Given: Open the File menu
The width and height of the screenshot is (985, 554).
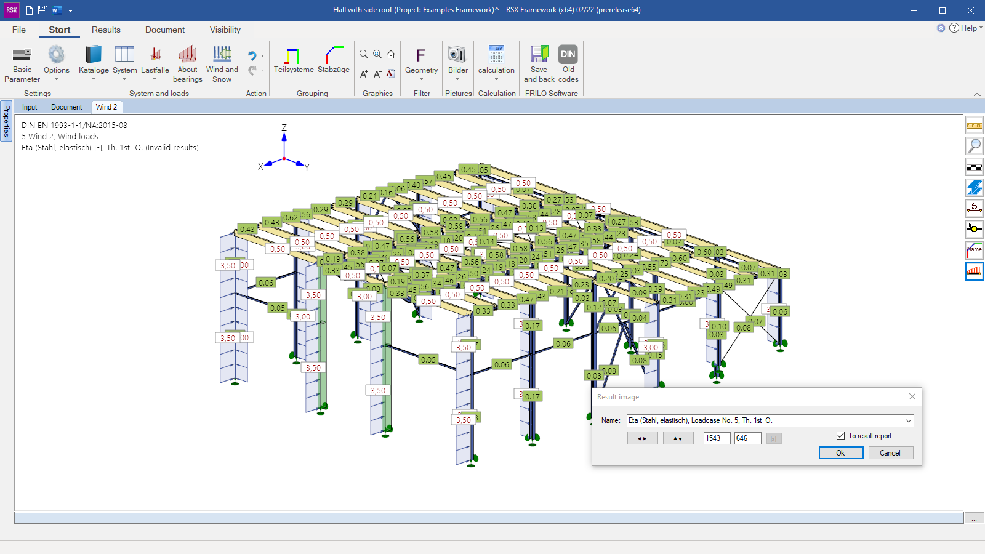Looking at the screenshot, I should click(x=19, y=30).
